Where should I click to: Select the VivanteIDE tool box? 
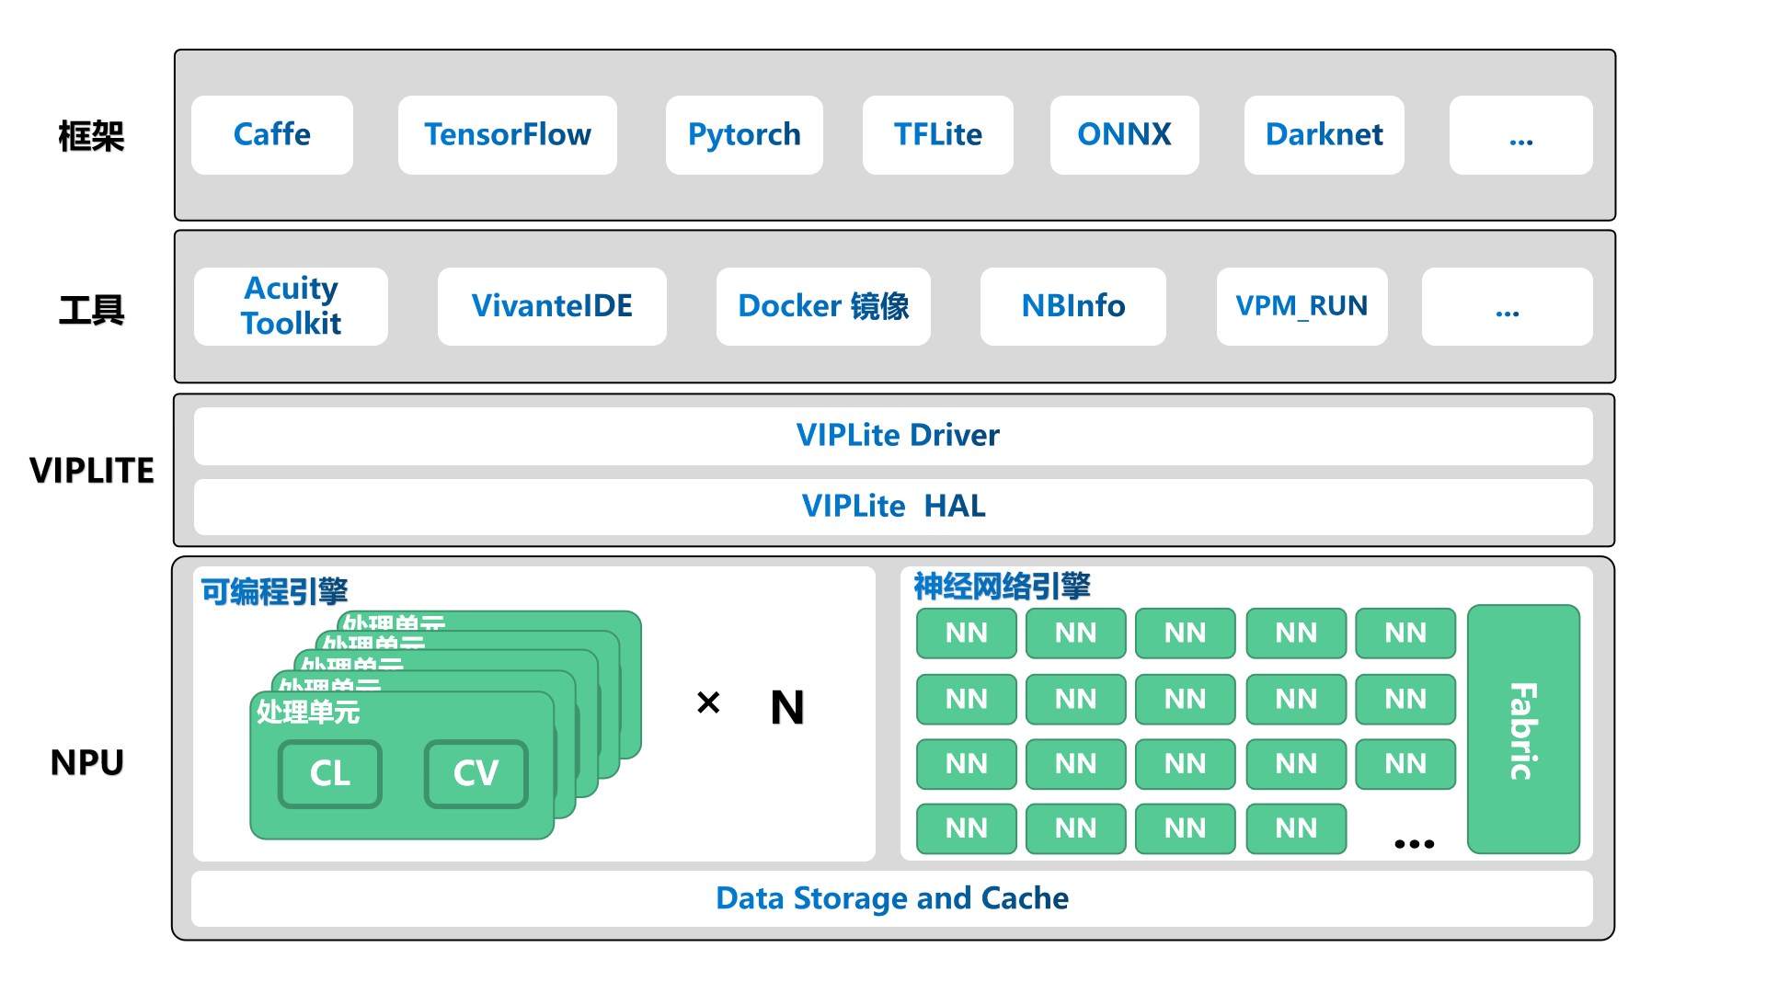[x=552, y=306]
